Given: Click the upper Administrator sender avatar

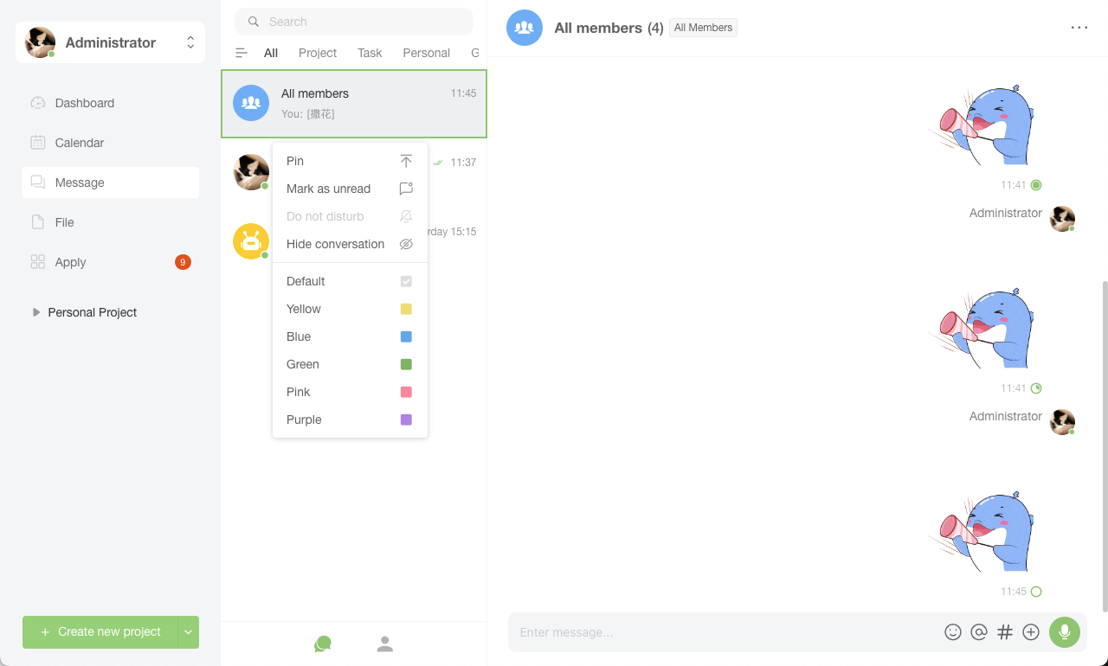Looking at the screenshot, I should (1062, 219).
